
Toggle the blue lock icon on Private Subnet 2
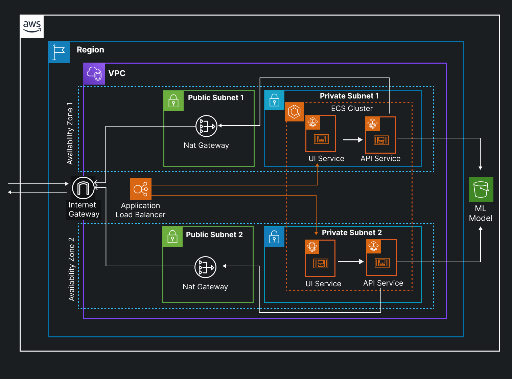274,237
